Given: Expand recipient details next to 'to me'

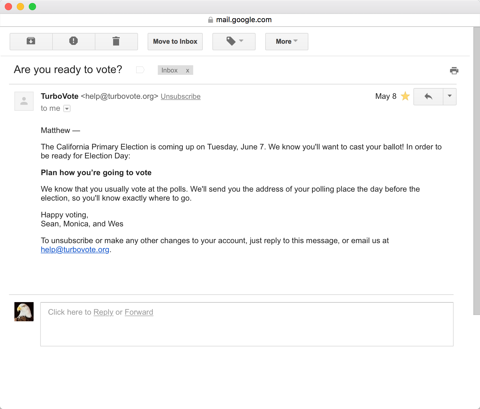Looking at the screenshot, I should 67,108.
